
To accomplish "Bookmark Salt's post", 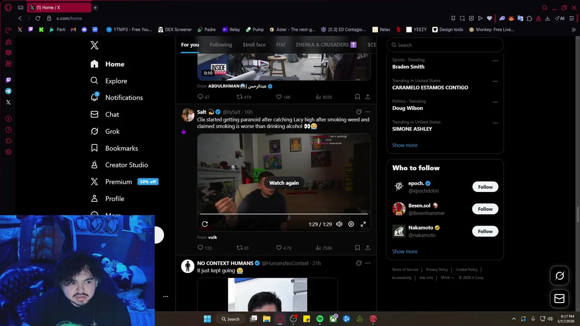I will 357,248.
